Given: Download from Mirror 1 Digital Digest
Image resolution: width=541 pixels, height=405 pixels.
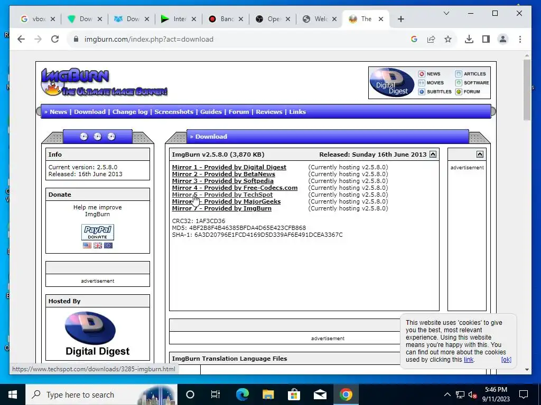Looking at the screenshot, I should 229,167.
